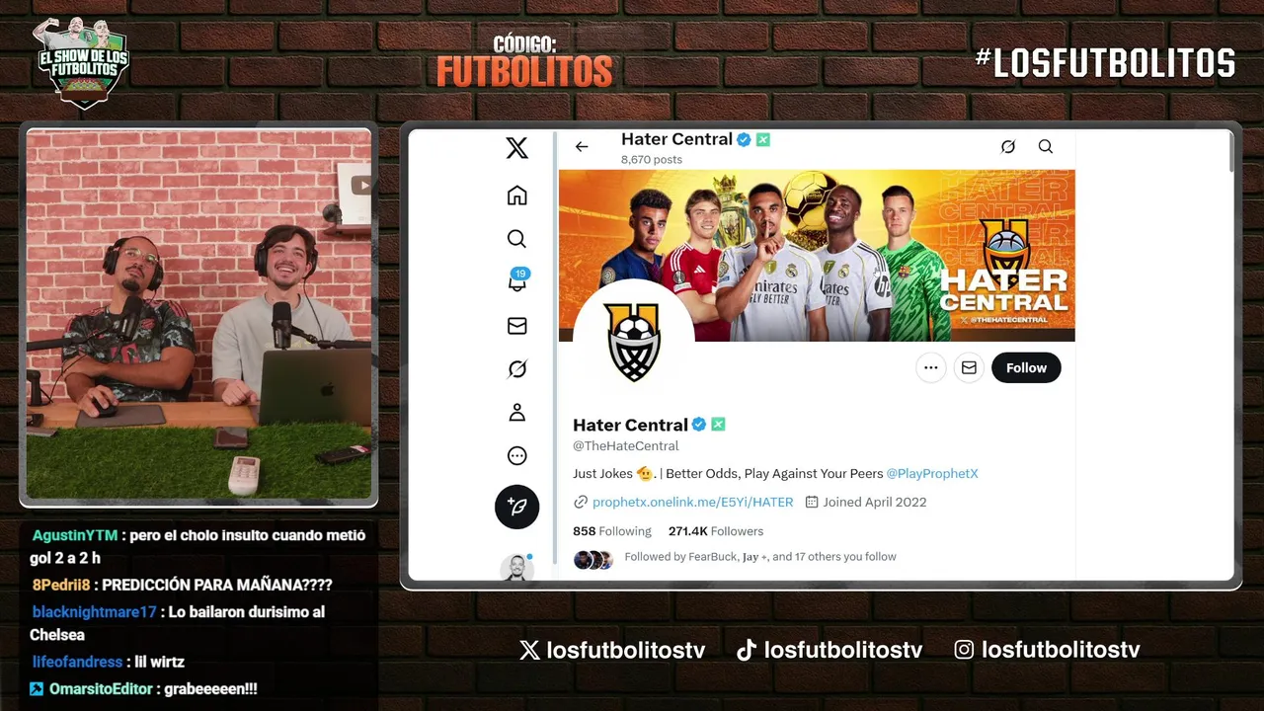Open the More circle icon in sidebar
This screenshot has height=711, width=1264.
(x=516, y=456)
